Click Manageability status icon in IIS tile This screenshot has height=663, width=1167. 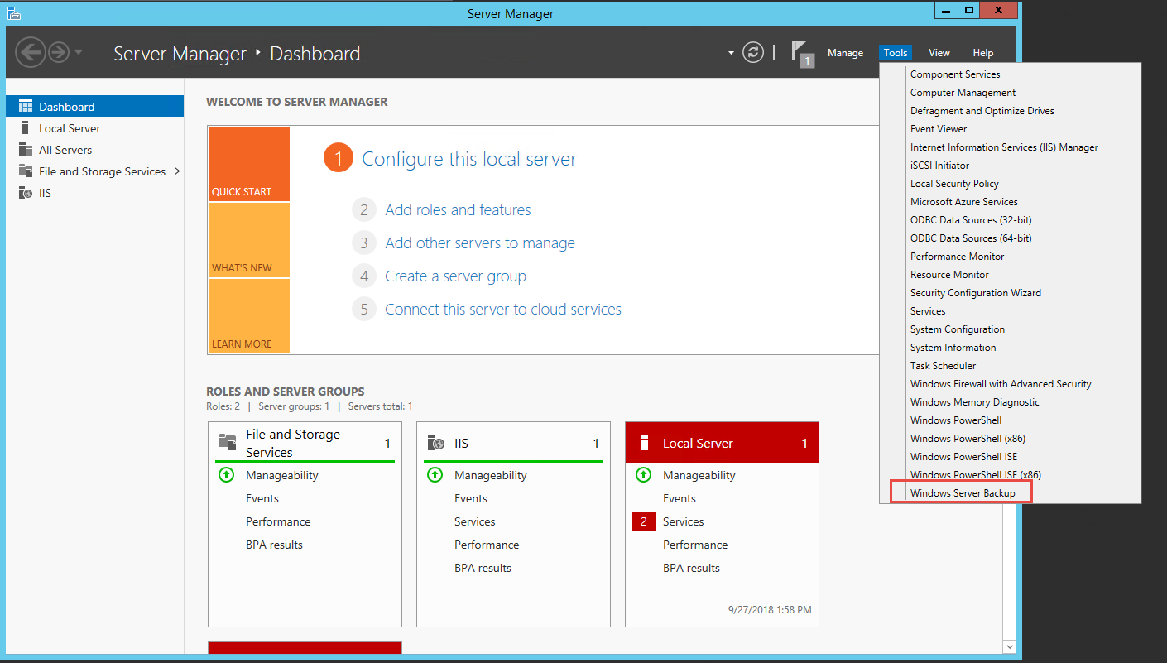435,475
